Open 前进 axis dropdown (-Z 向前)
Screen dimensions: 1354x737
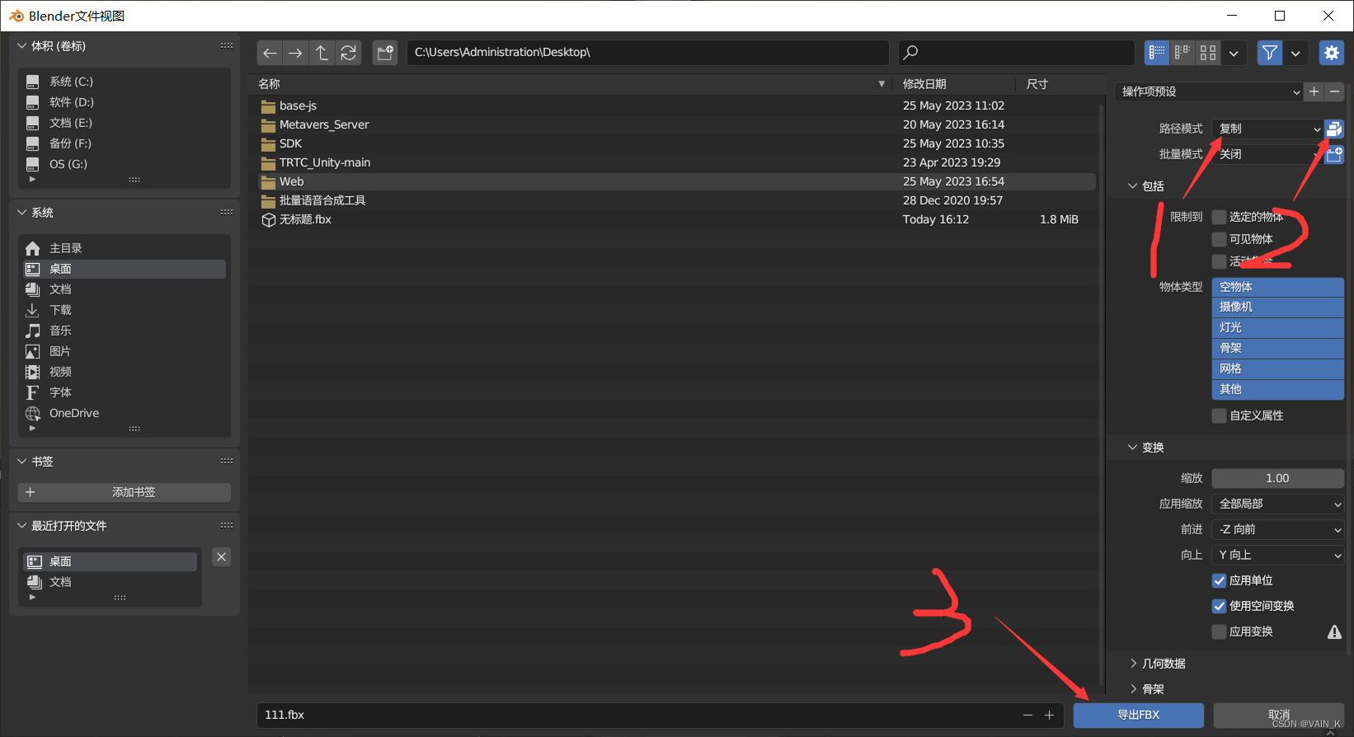point(1278,529)
